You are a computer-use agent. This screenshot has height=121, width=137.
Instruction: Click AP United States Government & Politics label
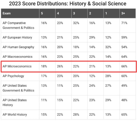point(18,88)
